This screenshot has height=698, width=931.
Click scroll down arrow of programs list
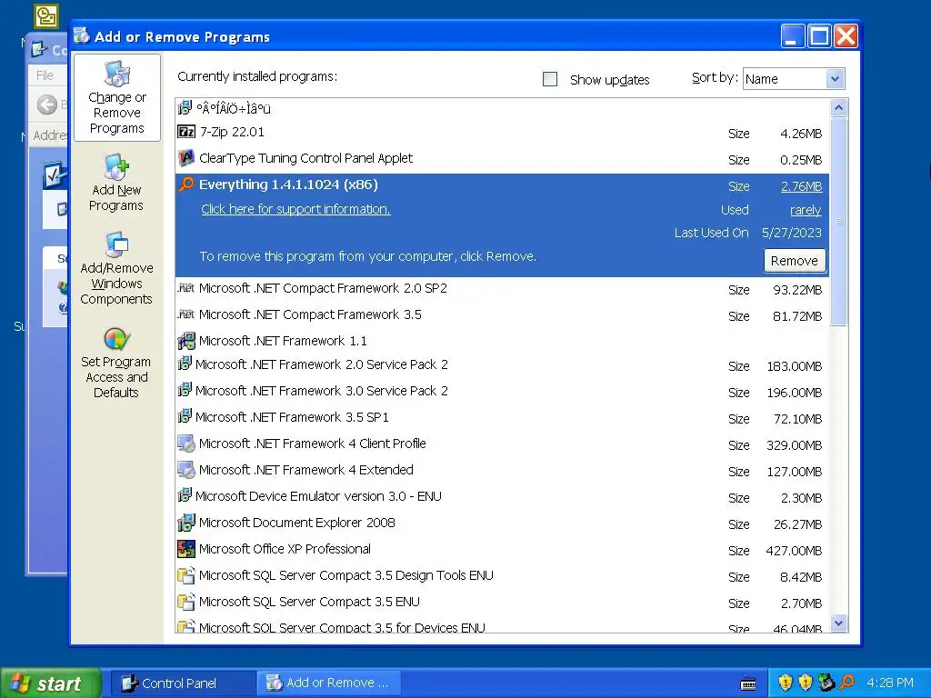coord(838,623)
